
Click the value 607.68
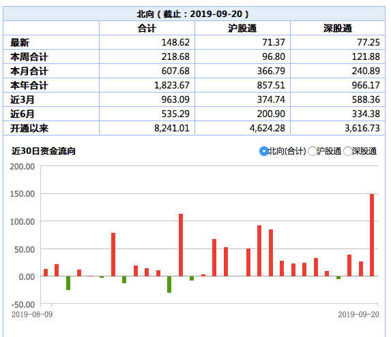pos(175,71)
